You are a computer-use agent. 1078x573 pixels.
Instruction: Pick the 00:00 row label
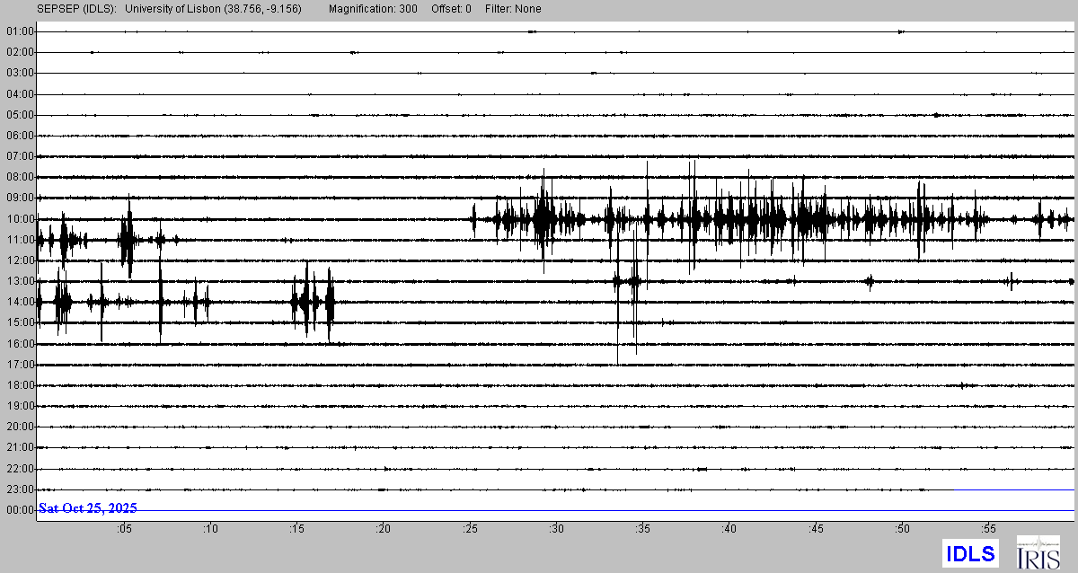[20, 510]
